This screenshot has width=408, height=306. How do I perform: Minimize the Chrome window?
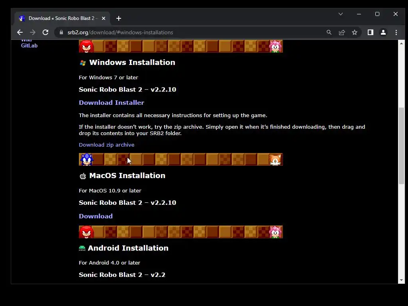pyautogui.click(x=359, y=14)
